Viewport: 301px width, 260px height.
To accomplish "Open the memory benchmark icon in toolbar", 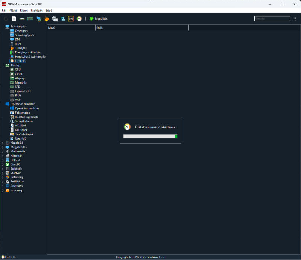I will coord(30,19).
